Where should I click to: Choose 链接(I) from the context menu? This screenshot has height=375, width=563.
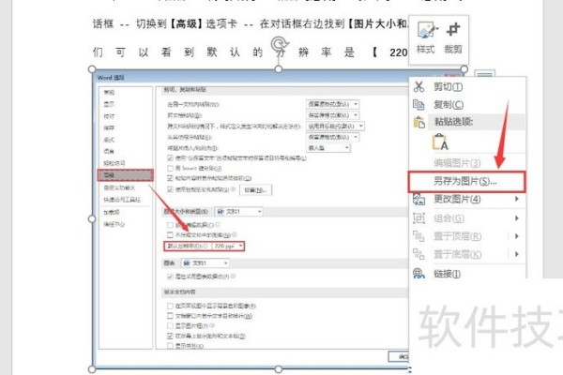(468, 274)
